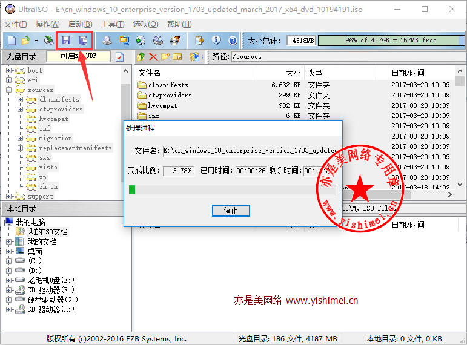This screenshot has height=345, width=467.
Task: Expand the support folder tree node
Action: coord(8,197)
